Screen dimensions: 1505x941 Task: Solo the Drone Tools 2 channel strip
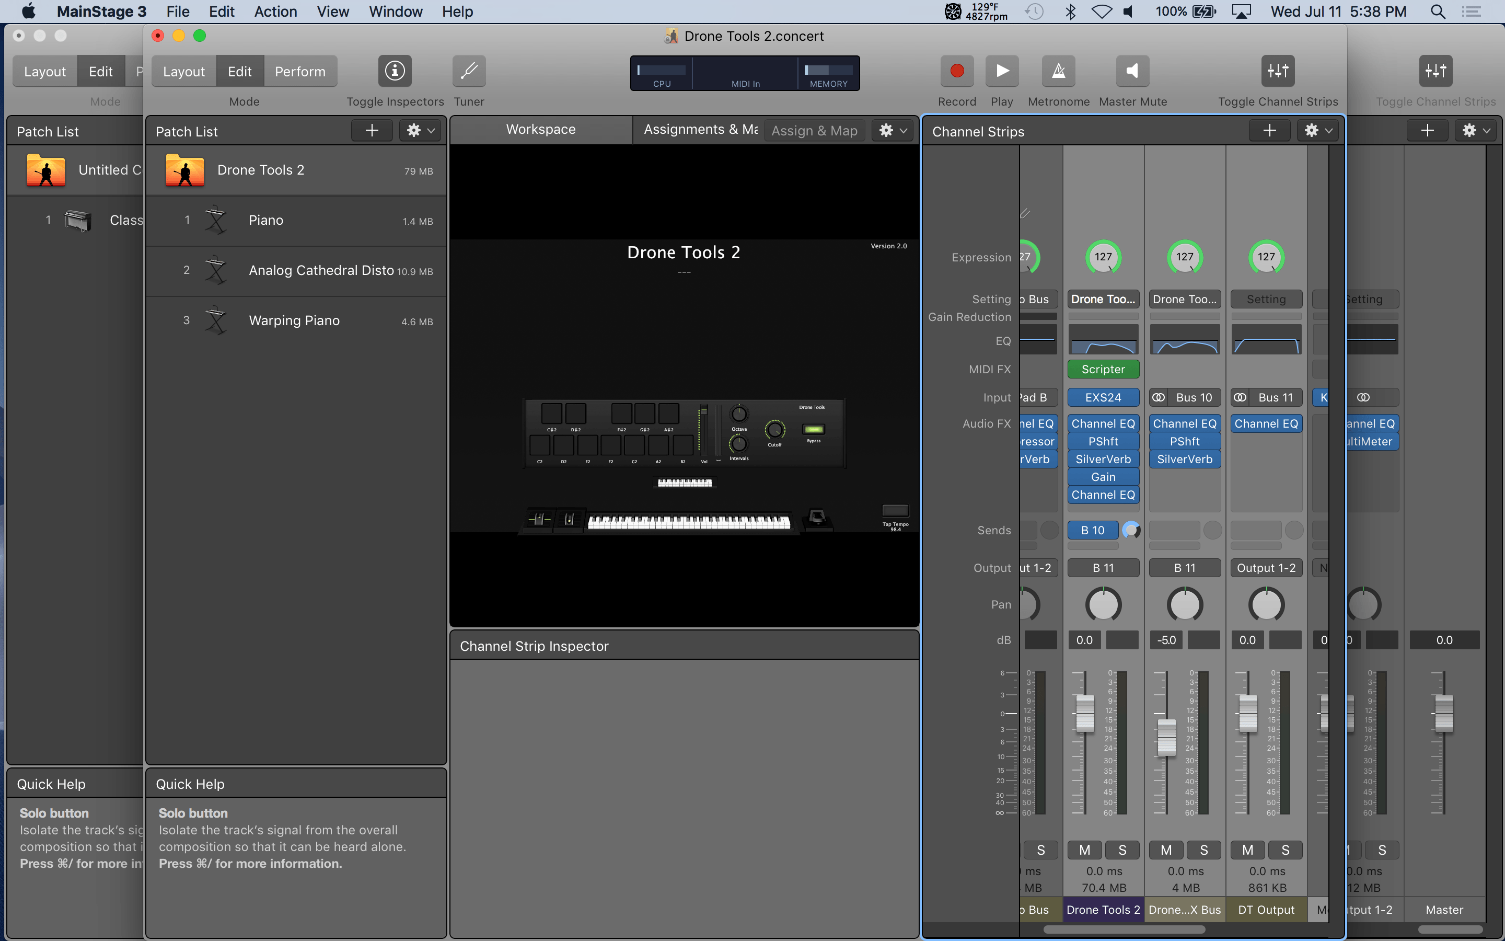pos(1122,850)
